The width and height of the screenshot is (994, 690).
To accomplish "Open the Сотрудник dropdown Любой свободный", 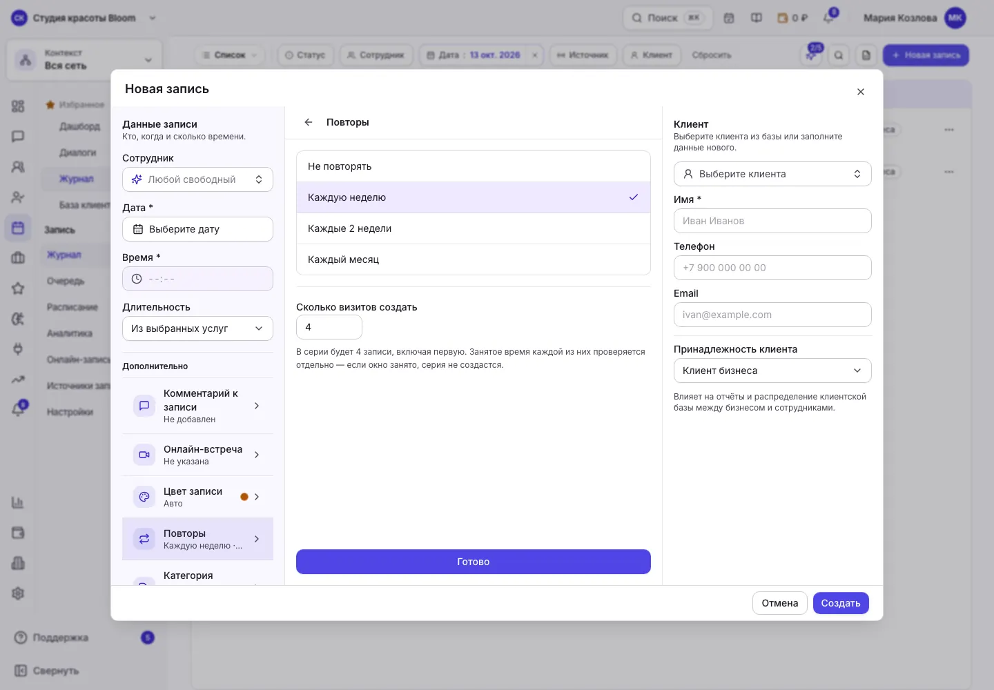I will 197,179.
